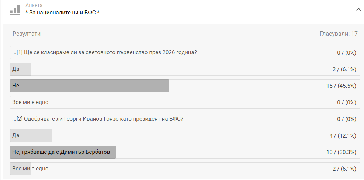The width and height of the screenshot is (364, 180).
Task: Select first Все ми е едно row
Action: [185, 102]
